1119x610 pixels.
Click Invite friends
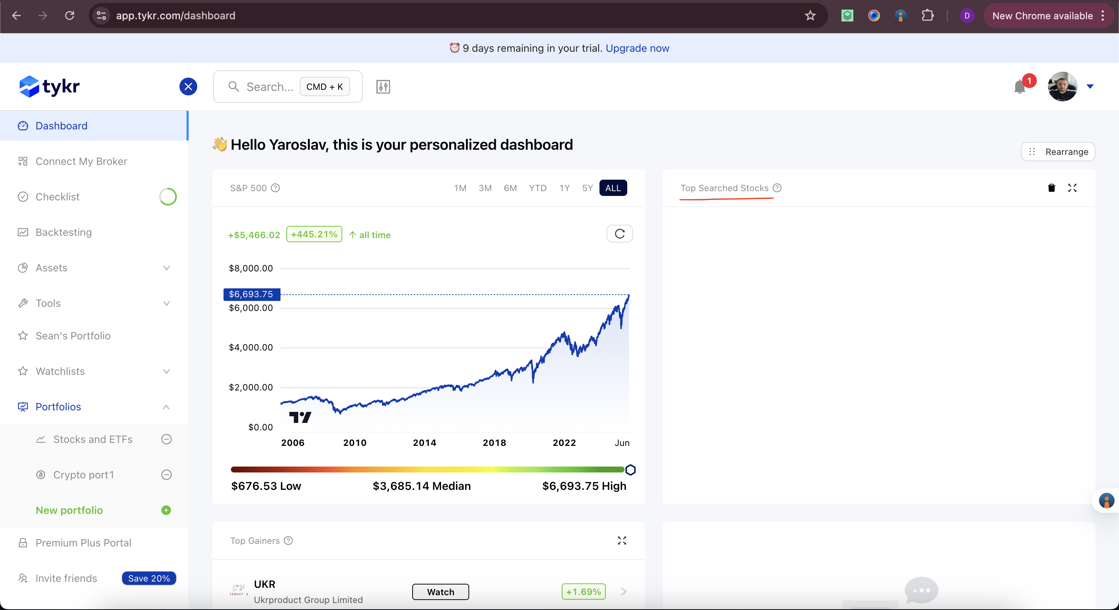point(66,579)
